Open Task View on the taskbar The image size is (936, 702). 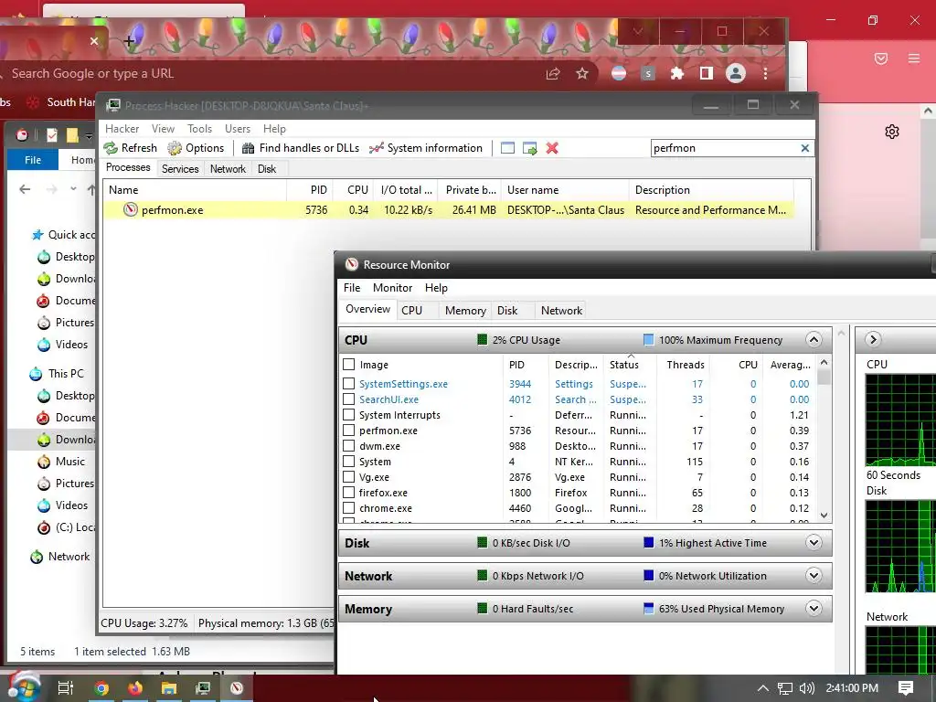tap(65, 687)
